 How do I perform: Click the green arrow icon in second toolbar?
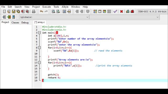point(9,17)
